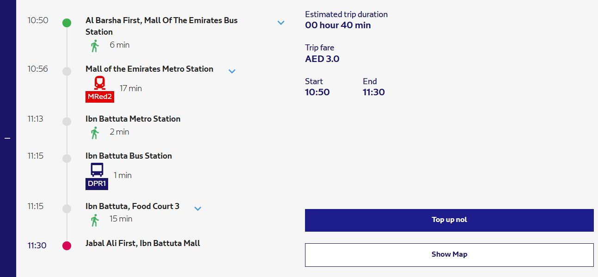Click the walking icon beside 6 min

coord(95,45)
